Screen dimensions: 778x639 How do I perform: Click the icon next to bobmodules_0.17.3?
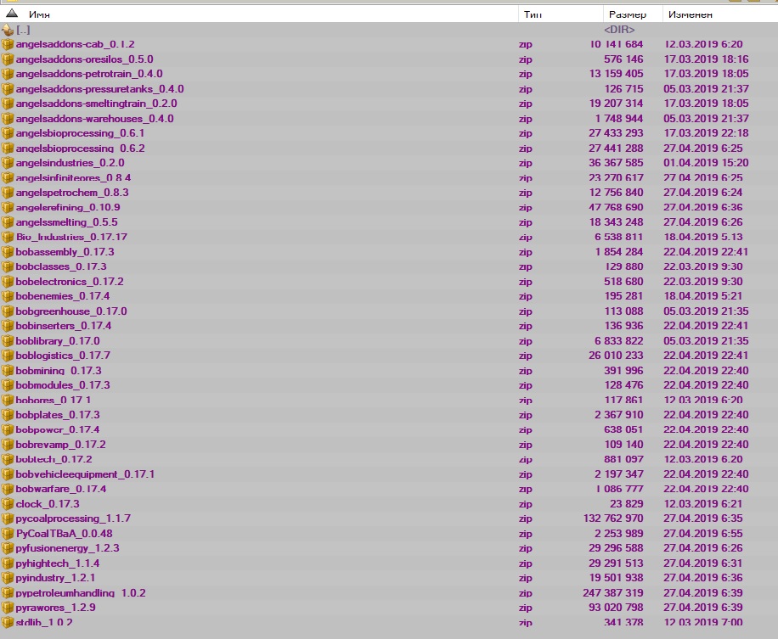[x=8, y=385]
